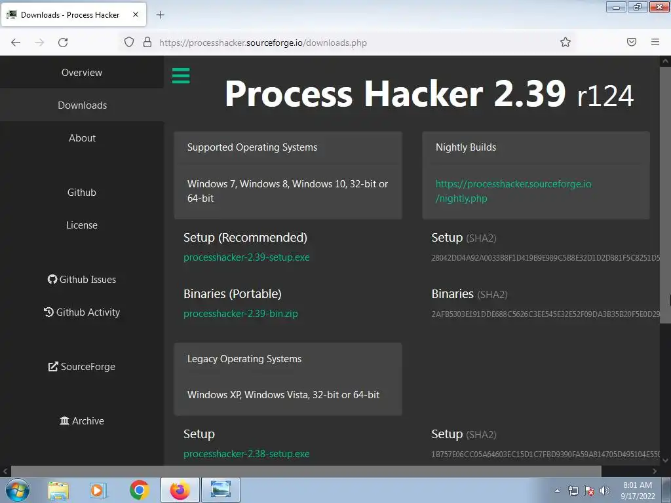Go back with the browser back arrow
Image resolution: width=671 pixels, height=503 pixels.
click(x=16, y=43)
